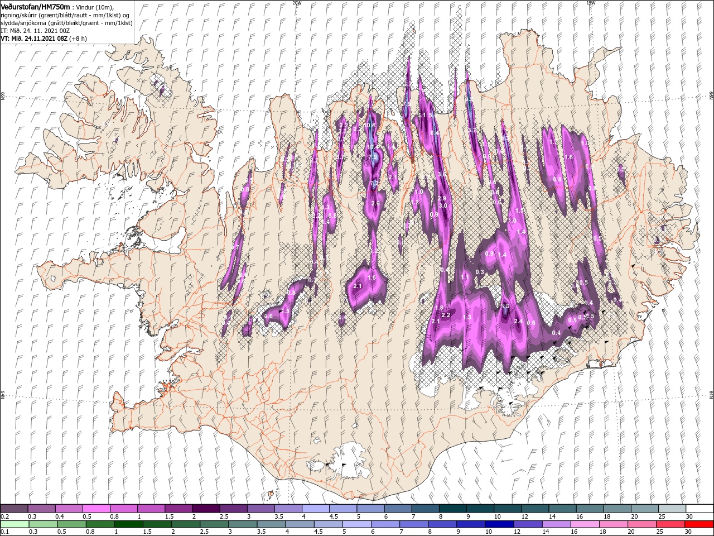Click upper legend swatch starting at 1.5

178,508
